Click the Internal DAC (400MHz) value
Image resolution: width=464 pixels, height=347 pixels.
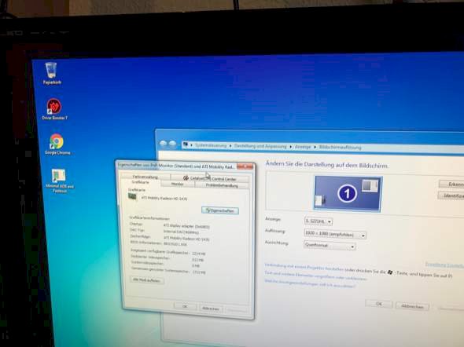(x=182, y=232)
